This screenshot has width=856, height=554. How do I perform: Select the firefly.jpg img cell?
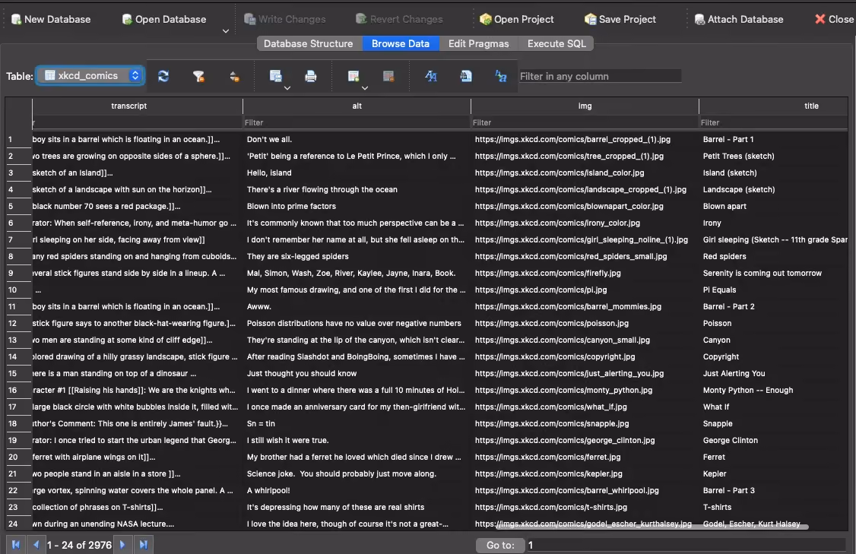coord(585,273)
